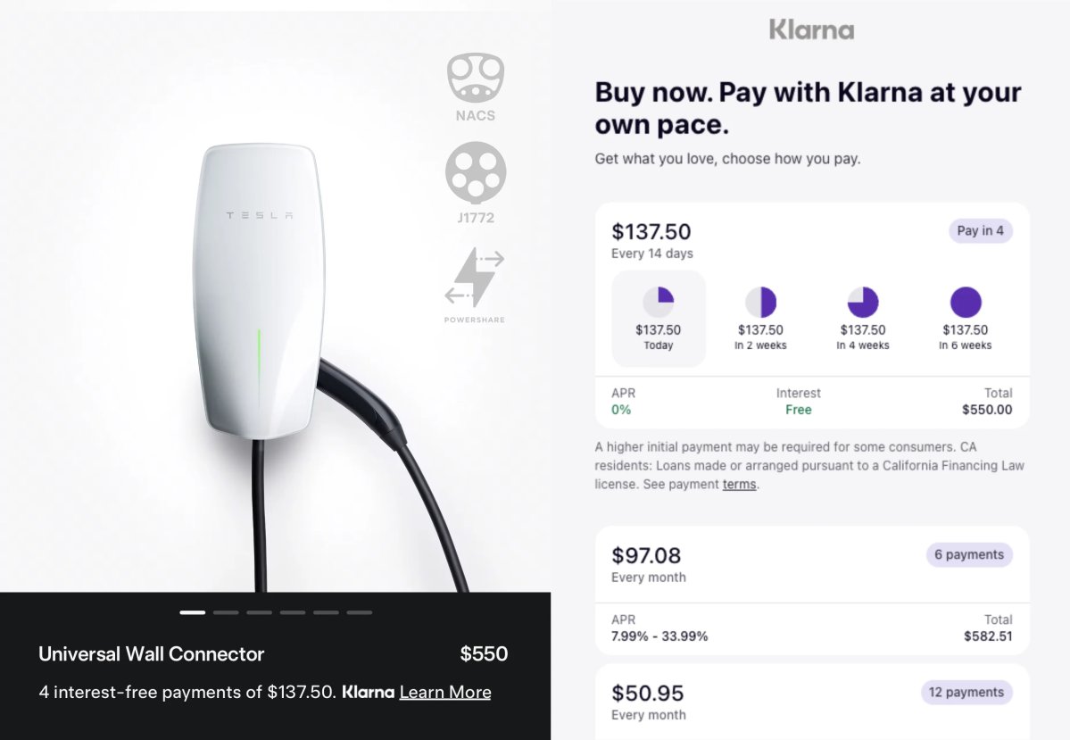
Task: Jump to the second carousel slide indicator
Action: 226,612
